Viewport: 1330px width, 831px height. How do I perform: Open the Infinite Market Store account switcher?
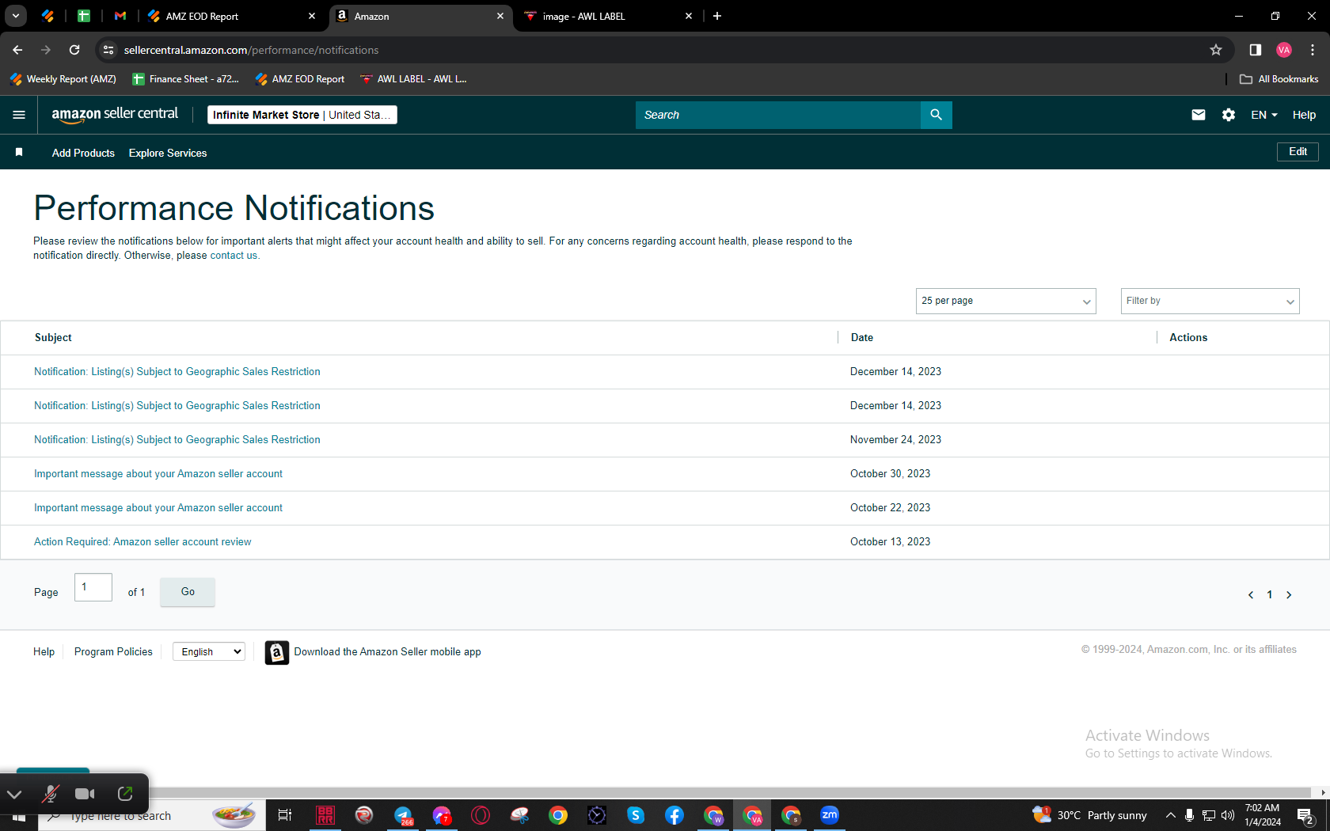tap(302, 115)
